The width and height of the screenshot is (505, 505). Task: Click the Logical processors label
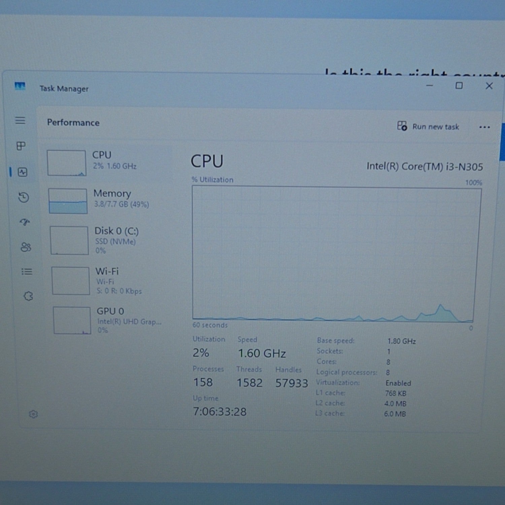click(347, 372)
